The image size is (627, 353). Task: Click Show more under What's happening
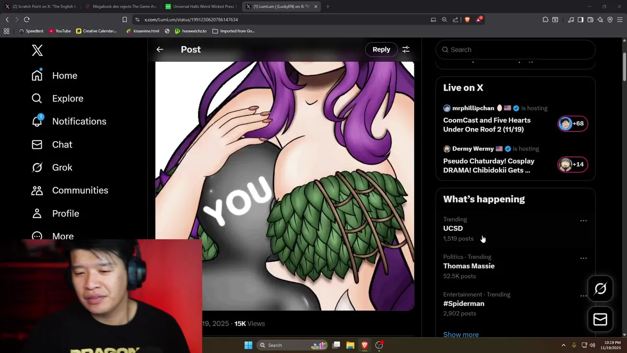(461, 334)
